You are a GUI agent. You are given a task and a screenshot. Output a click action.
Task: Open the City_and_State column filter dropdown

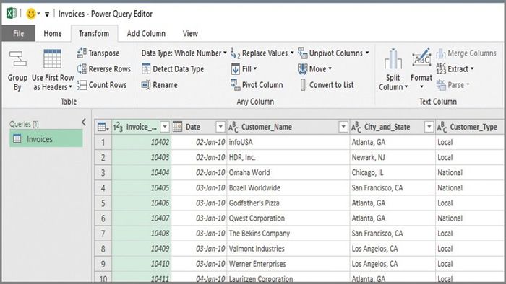point(429,127)
